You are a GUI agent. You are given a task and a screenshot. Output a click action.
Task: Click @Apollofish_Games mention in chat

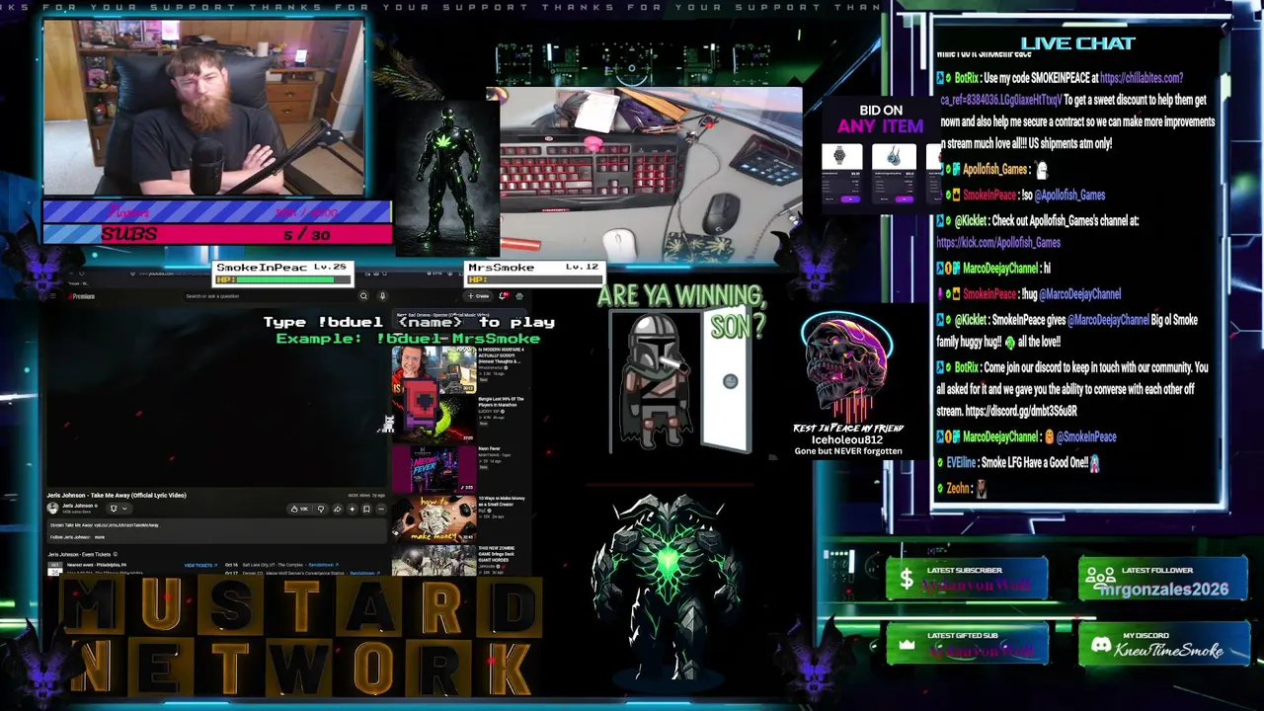[1069, 196]
